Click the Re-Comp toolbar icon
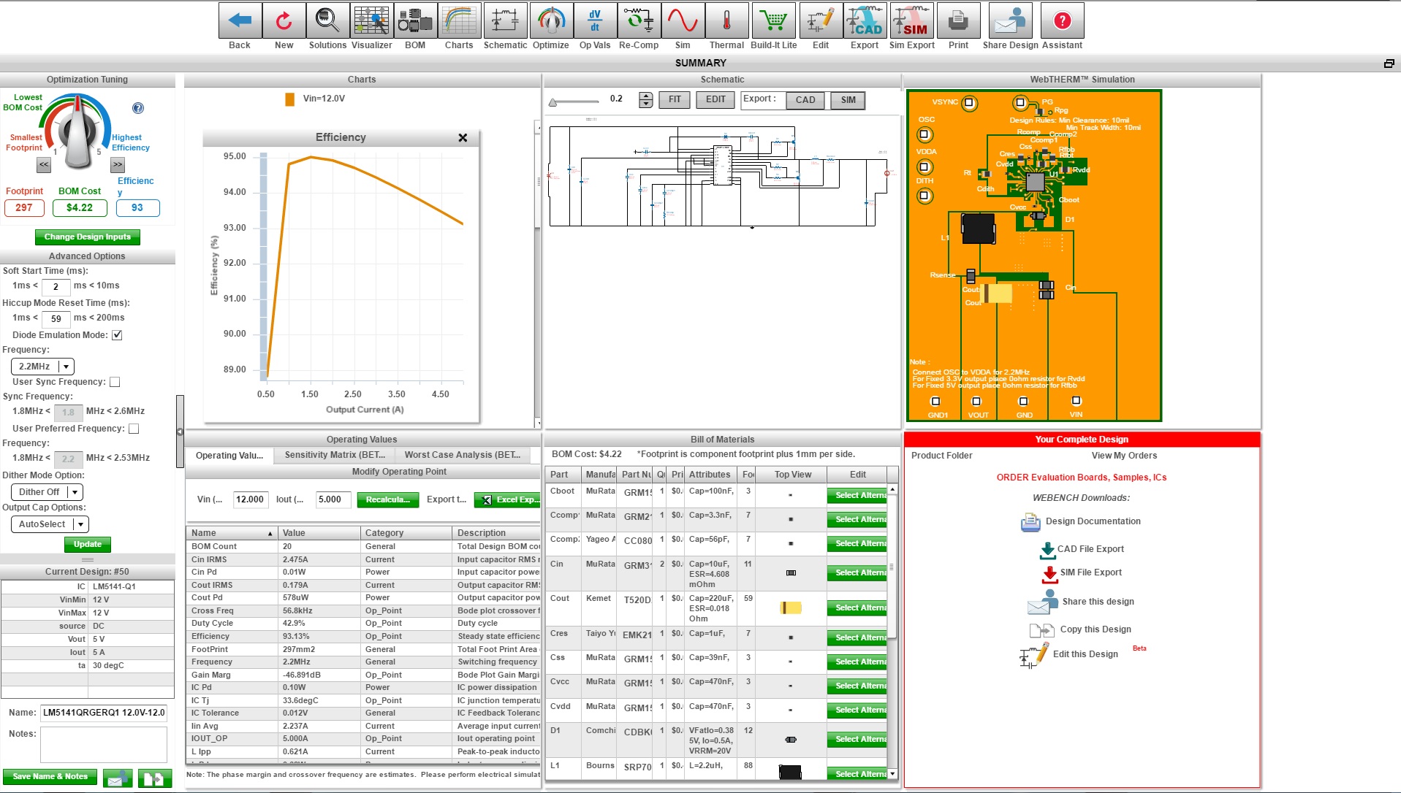The height and width of the screenshot is (793, 1401). [x=639, y=20]
